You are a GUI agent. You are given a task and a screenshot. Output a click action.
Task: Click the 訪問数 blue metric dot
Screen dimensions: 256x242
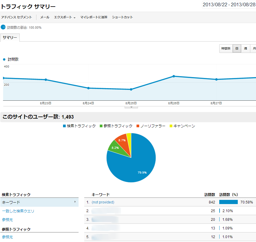4,59
